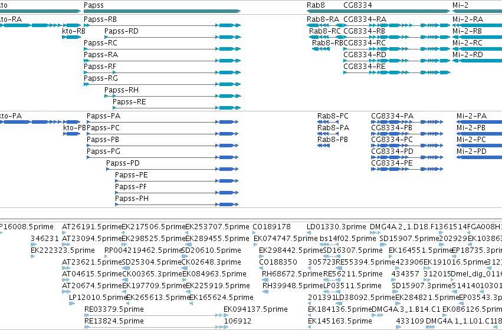Click EST AT26191.5prime
Image resolution: width=502 pixels, height=330 pixels.
[x=92, y=227]
